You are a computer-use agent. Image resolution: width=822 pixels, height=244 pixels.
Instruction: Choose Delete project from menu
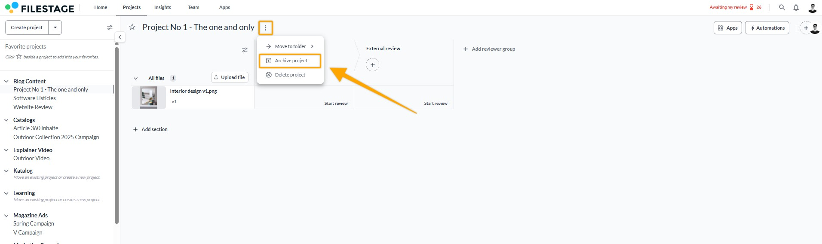(x=290, y=75)
